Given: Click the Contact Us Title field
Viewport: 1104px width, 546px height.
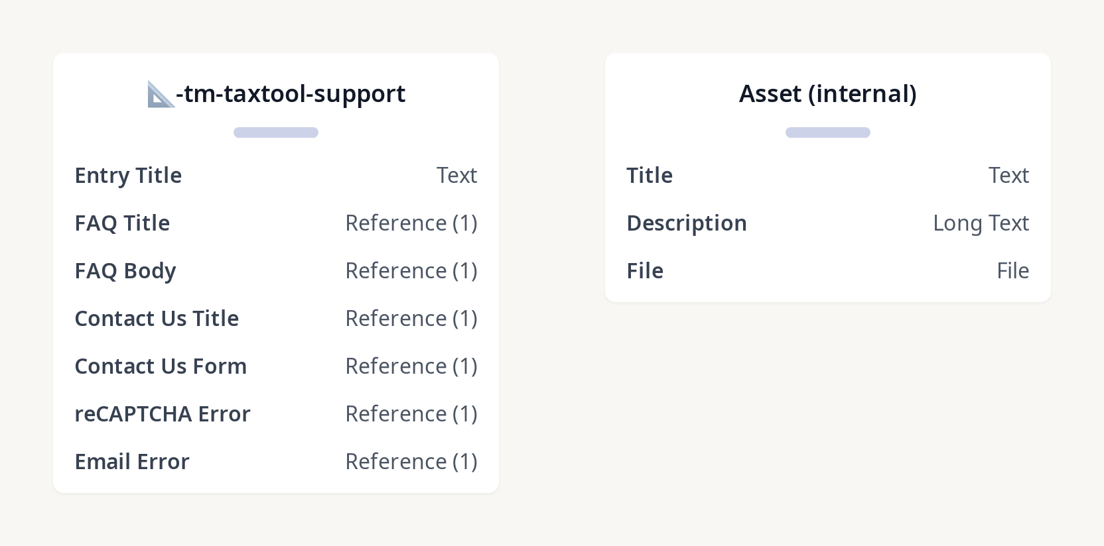Looking at the screenshot, I should (x=157, y=319).
